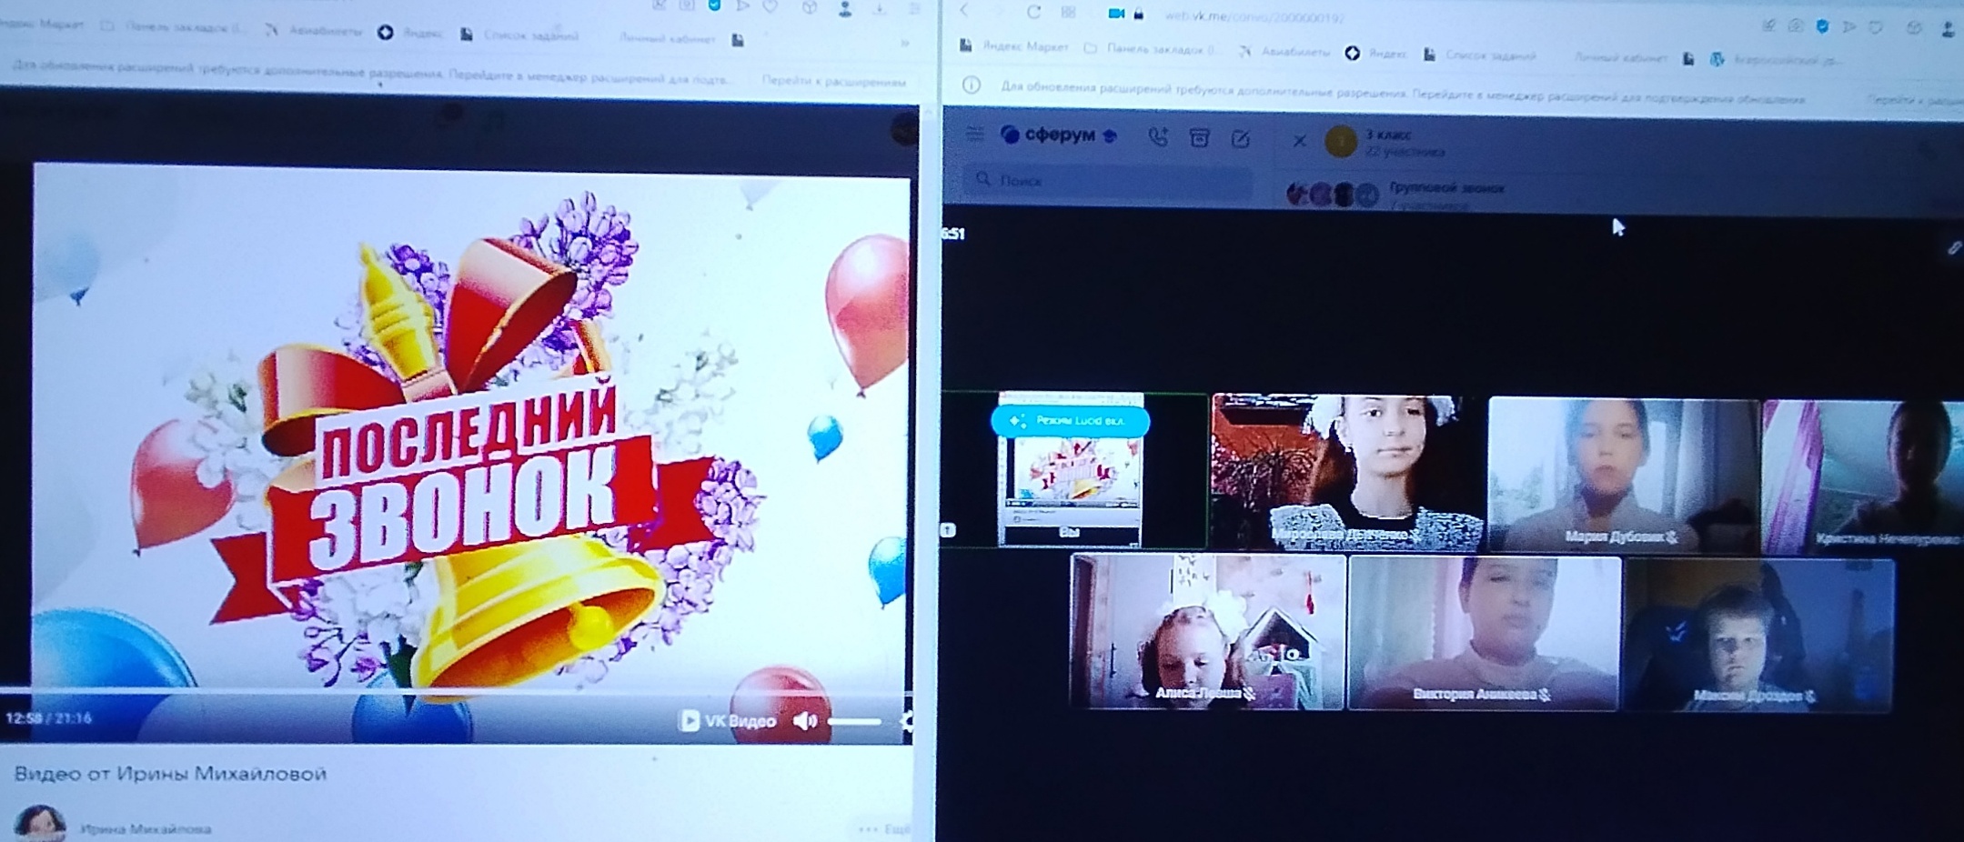
Task: Seek on the video progress bar
Action: (455, 693)
